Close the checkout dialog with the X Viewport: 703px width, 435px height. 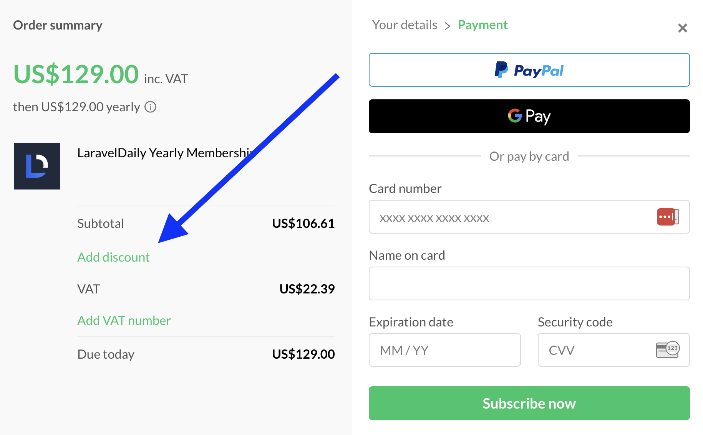(x=682, y=28)
